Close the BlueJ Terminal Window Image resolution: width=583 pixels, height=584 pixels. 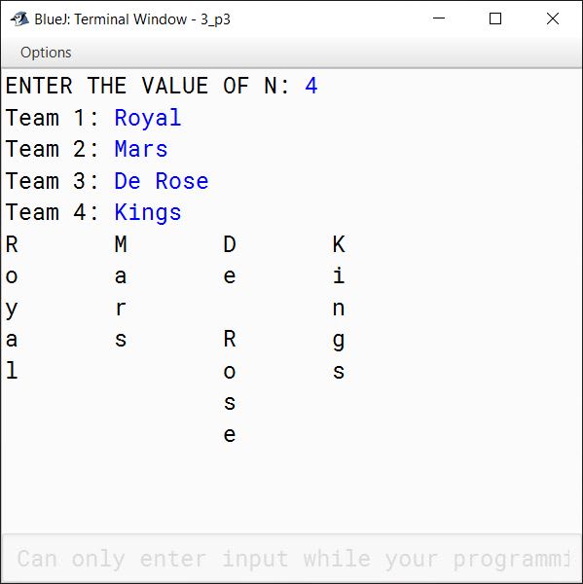[553, 18]
